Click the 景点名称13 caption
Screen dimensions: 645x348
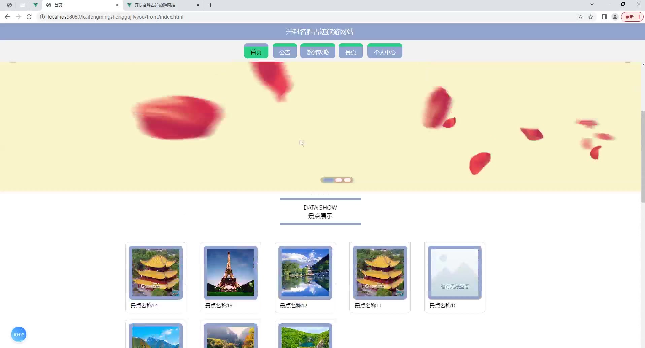click(219, 306)
